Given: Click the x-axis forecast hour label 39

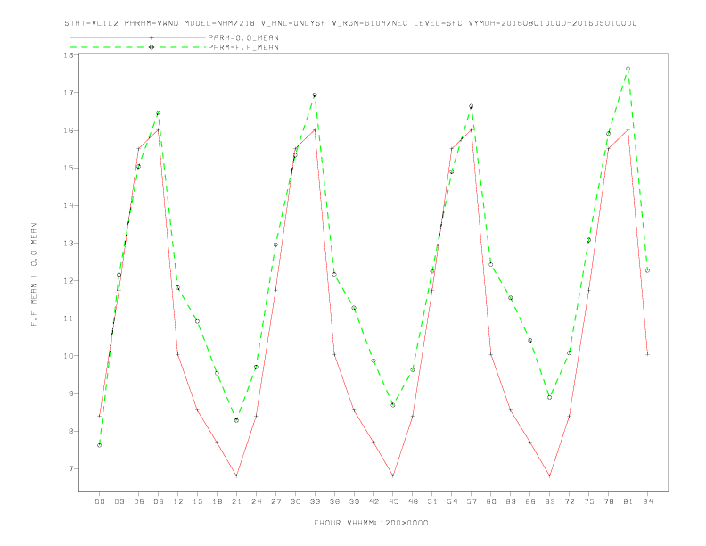Looking at the screenshot, I should pos(354,501).
